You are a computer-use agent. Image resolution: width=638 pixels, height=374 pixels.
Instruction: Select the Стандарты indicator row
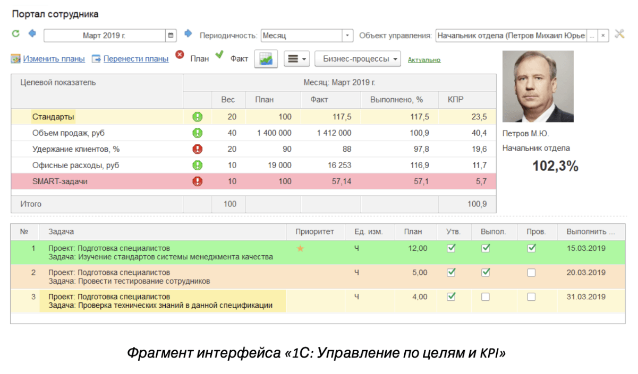(x=253, y=117)
